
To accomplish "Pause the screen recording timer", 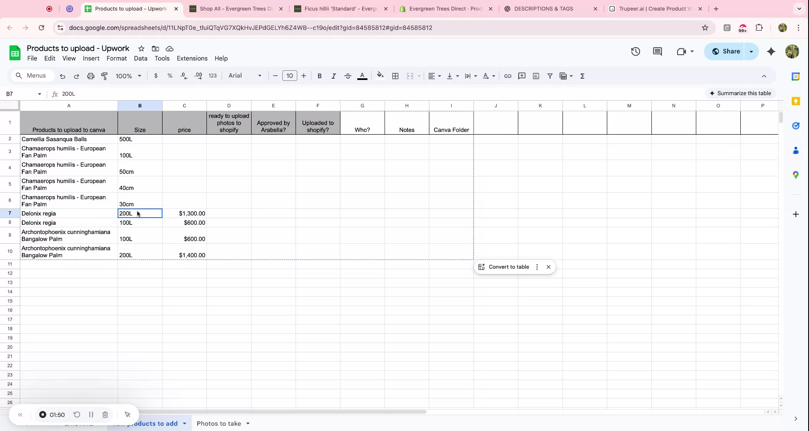I will tap(91, 415).
